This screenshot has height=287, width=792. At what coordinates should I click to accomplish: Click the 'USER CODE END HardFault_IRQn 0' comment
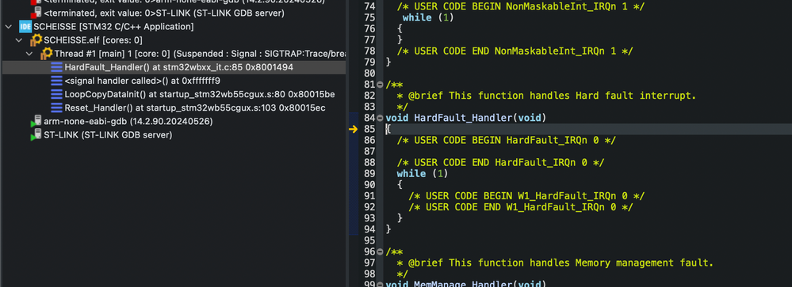500,162
